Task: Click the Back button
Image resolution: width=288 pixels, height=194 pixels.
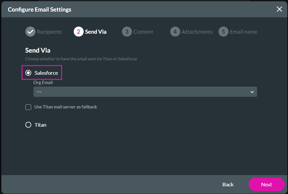Action: tap(228, 184)
